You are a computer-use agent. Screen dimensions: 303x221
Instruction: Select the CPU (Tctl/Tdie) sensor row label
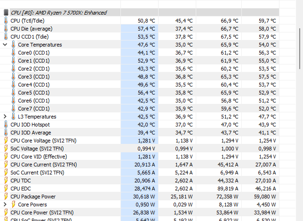(x=27, y=21)
